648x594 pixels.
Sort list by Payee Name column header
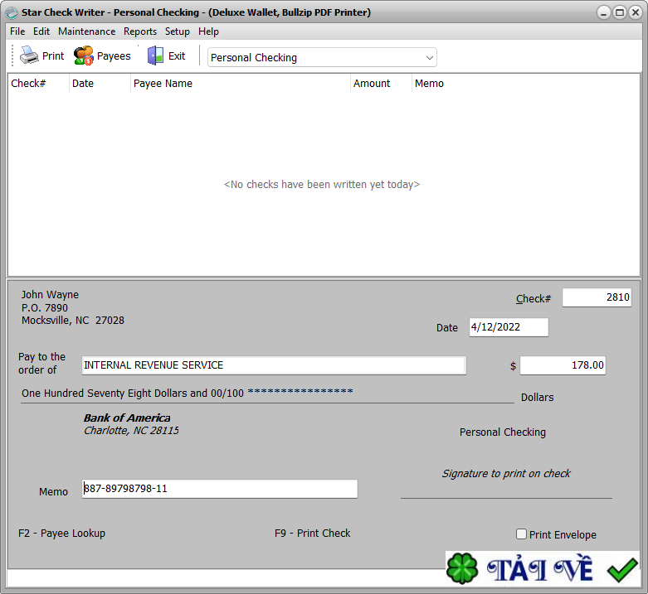[163, 84]
